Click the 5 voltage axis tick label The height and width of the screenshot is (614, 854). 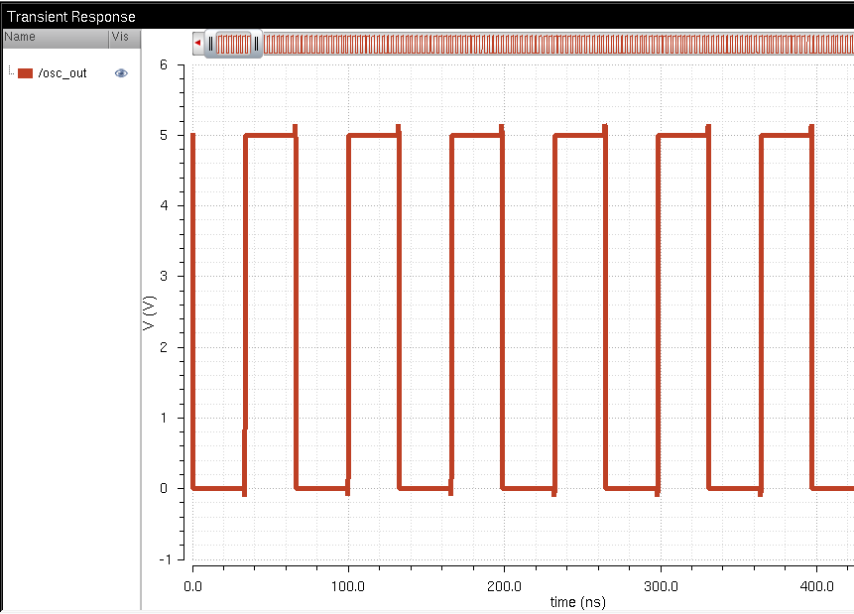point(164,135)
